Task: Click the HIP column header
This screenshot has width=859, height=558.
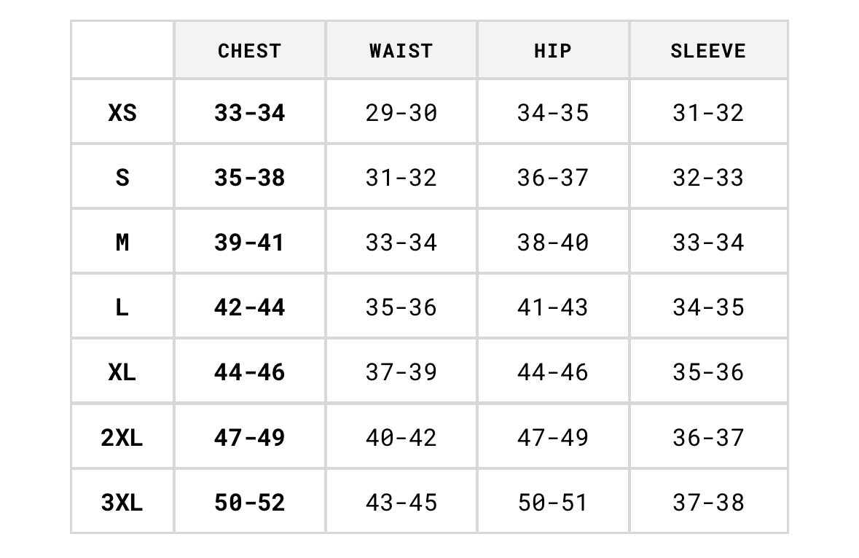Action: (x=553, y=51)
